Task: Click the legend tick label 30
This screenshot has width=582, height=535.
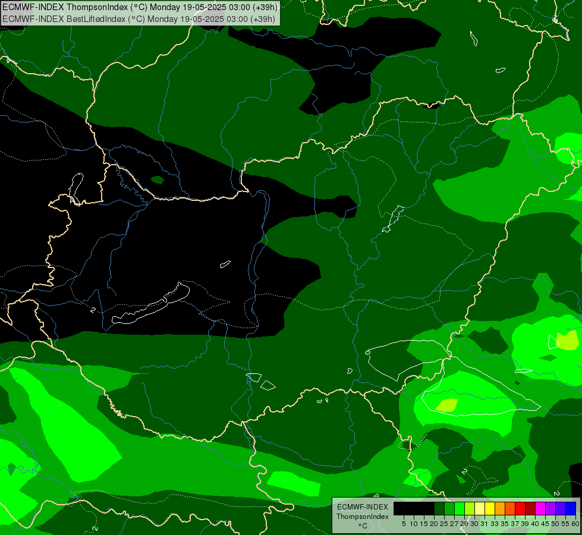Action: click(x=474, y=524)
